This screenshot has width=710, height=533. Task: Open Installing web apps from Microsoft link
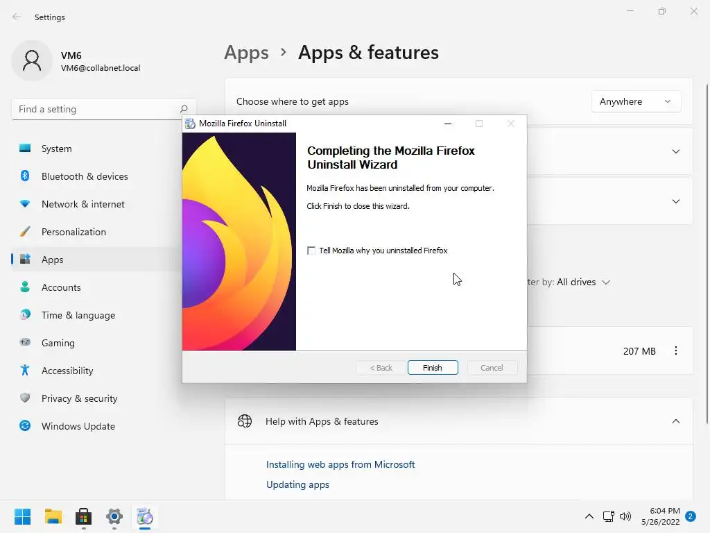coord(340,464)
